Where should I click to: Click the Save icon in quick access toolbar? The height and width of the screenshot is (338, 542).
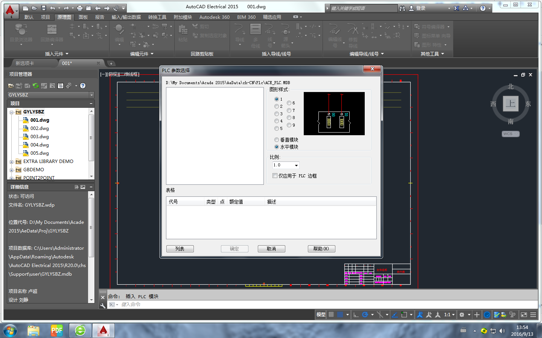click(x=44, y=8)
